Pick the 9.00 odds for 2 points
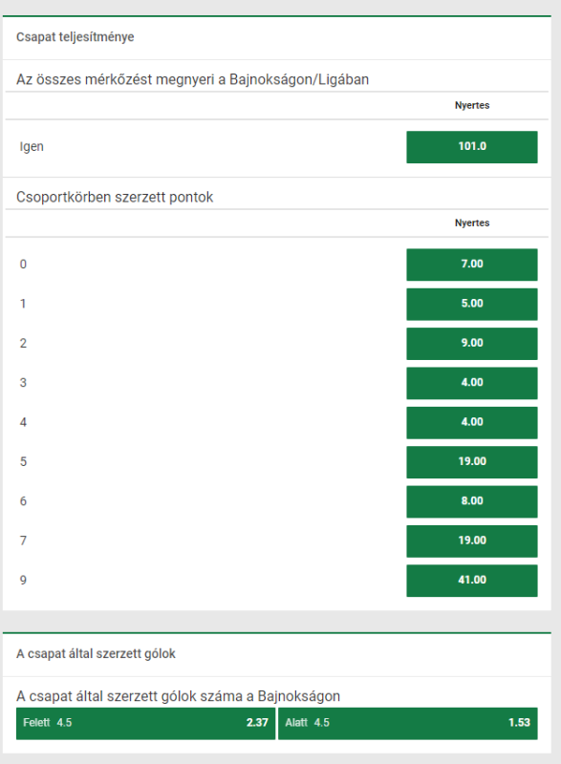561x764 pixels. click(472, 344)
